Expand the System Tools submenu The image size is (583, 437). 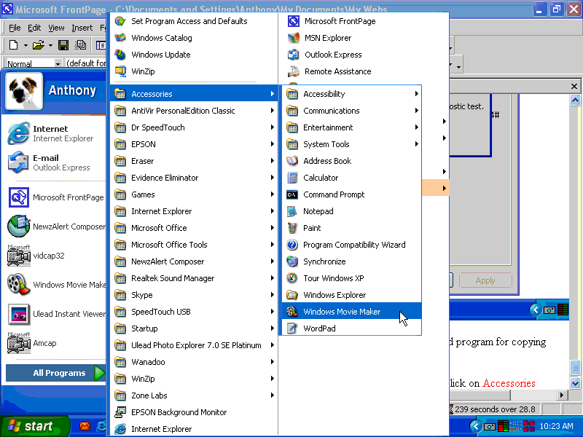(351, 144)
